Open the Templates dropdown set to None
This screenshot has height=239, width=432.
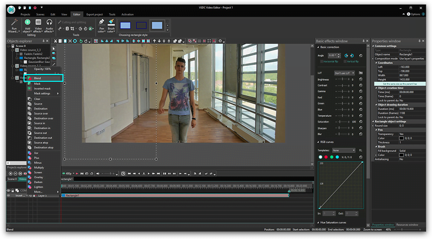click(x=344, y=150)
